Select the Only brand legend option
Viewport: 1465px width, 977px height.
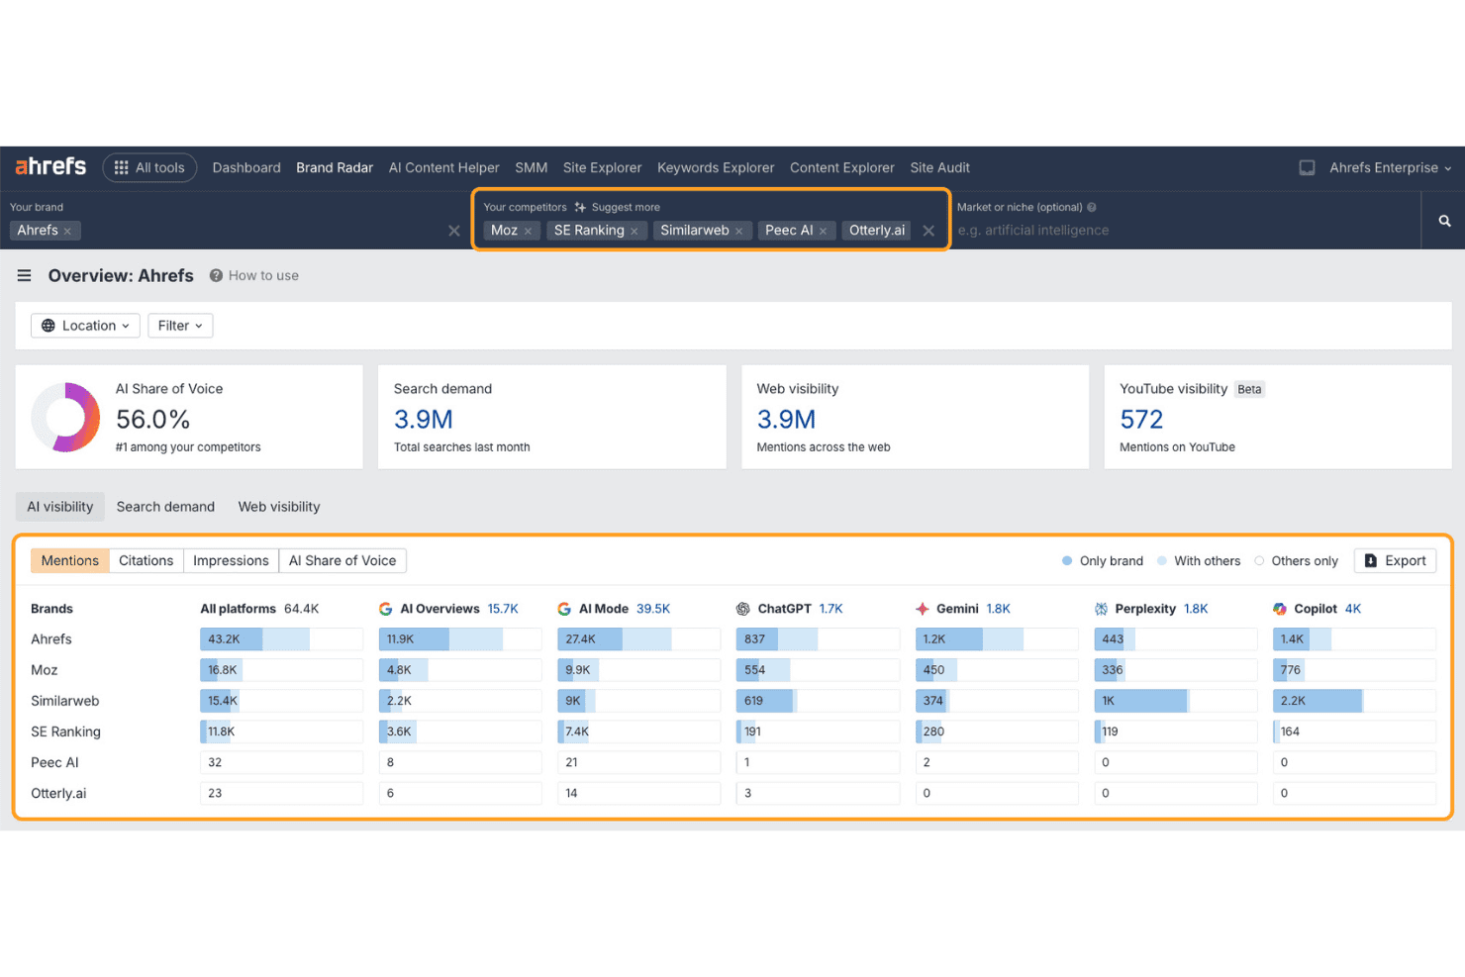coord(1102,560)
